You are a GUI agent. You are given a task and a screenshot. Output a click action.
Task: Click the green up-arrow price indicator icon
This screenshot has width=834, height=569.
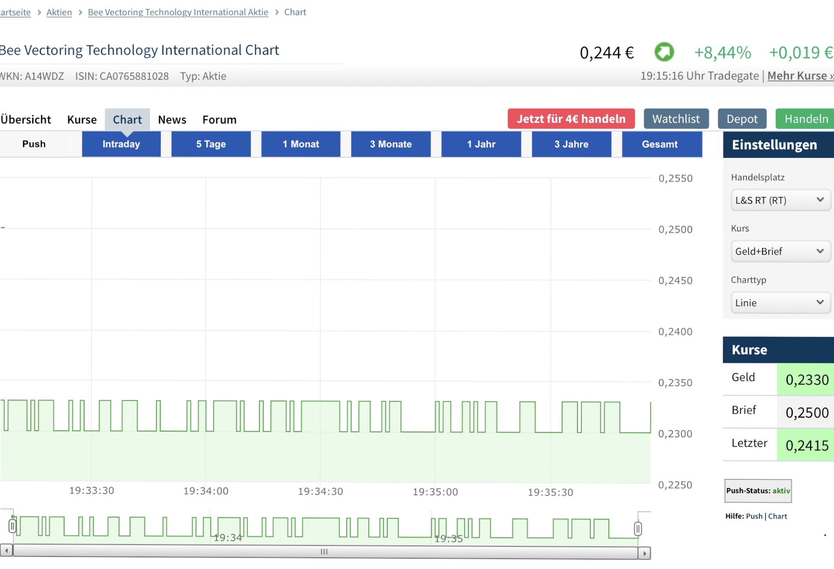click(664, 52)
